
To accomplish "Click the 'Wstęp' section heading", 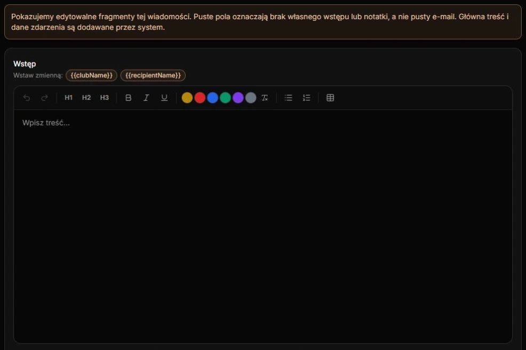I will point(25,64).
